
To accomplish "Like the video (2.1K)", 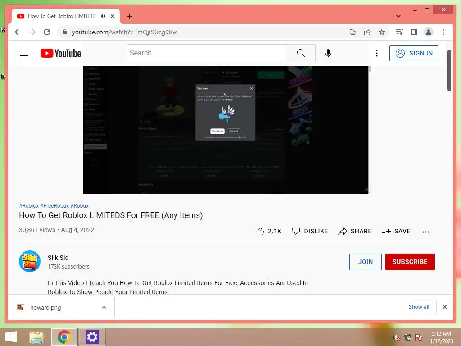I will point(268,231).
